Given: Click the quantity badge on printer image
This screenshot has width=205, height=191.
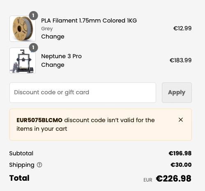Looking at the screenshot, I should click(33, 48).
